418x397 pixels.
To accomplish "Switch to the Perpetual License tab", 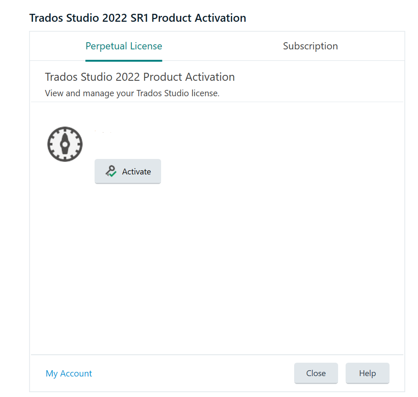I will tap(123, 46).
